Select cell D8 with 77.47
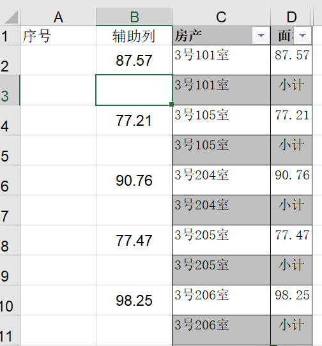The image size is (322, 346). point(291,240)
